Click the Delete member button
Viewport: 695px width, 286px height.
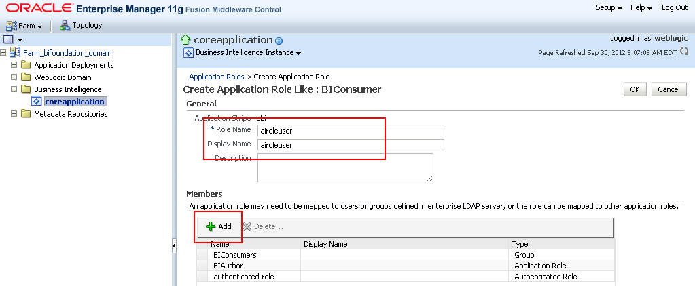click(263, 226)
